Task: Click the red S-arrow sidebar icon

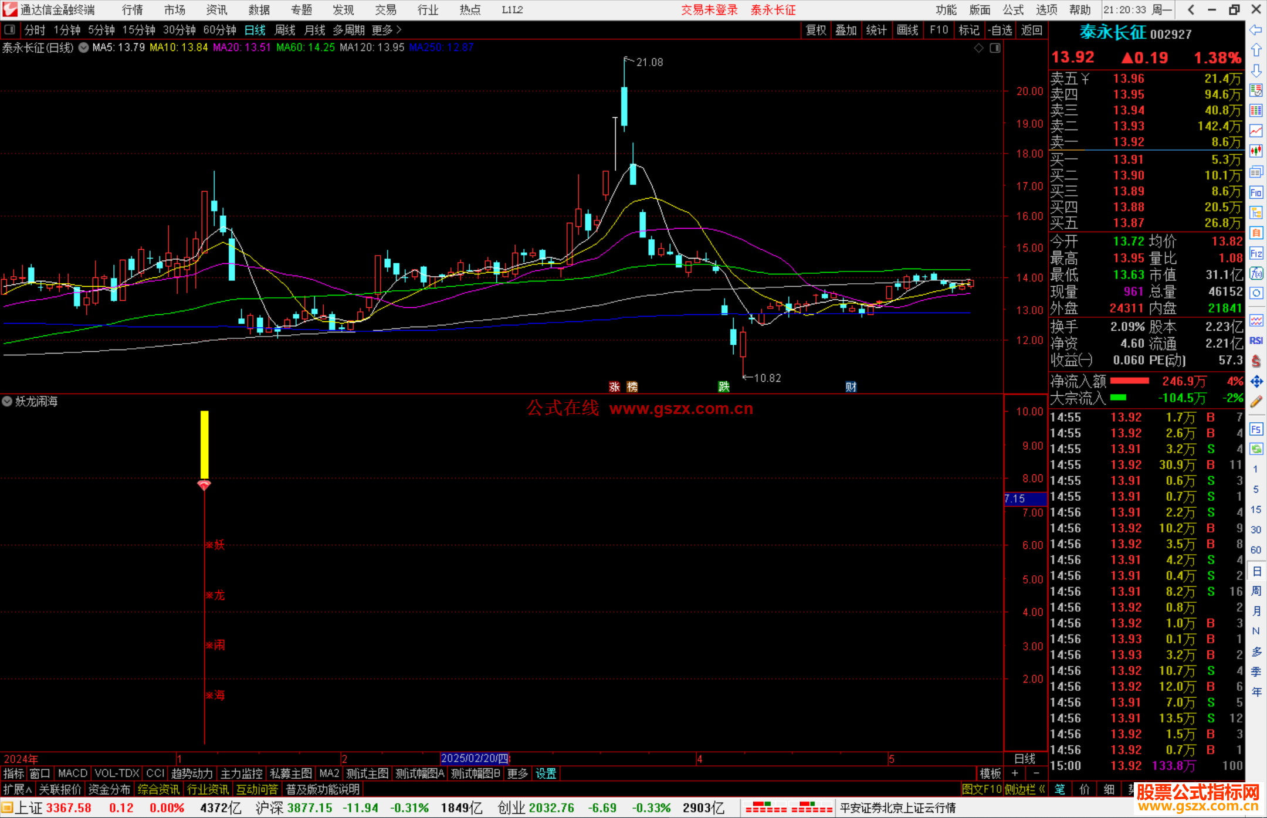Action: pyautogui.click(x=1256, y=361)
